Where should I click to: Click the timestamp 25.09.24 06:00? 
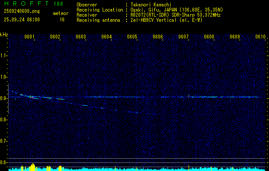pyautogui.click(x=22, y=20)
